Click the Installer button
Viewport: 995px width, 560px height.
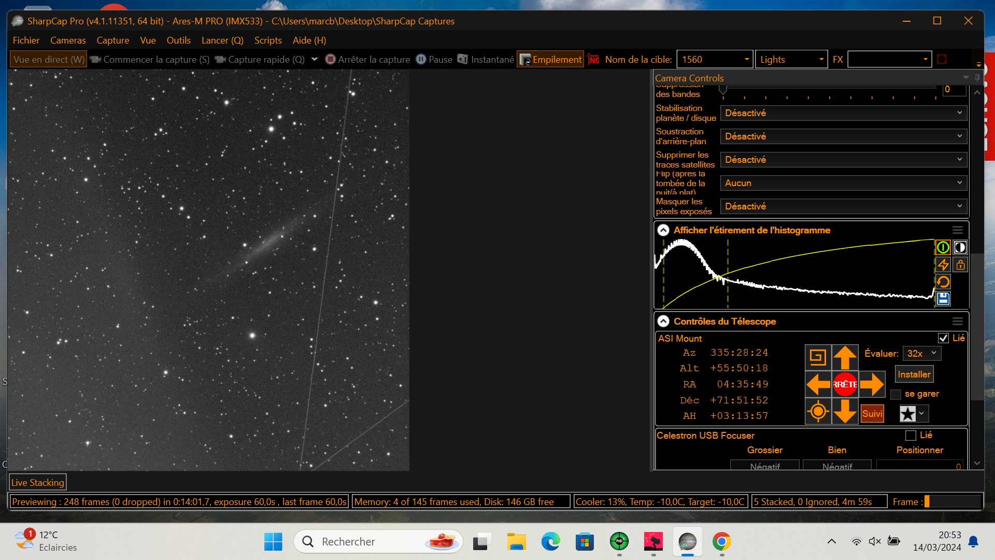[x=914, y=374]
